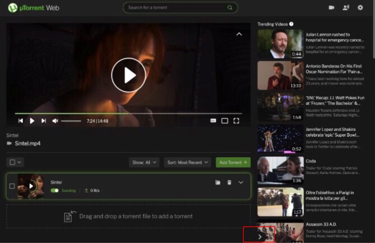Open the Oltre l'obiettivo a Parigi title

(x=330, y=195)
